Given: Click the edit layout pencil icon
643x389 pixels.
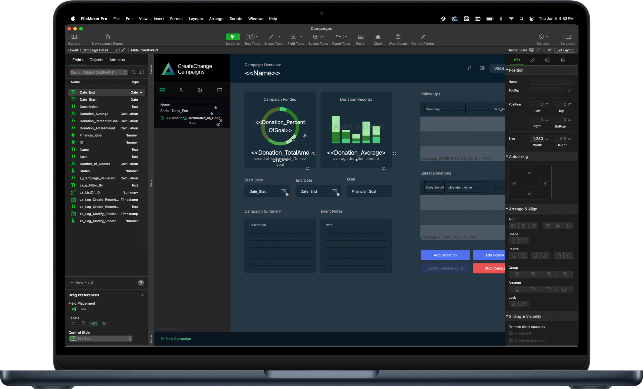Looking at the screenshot, I should coord(123,50).
